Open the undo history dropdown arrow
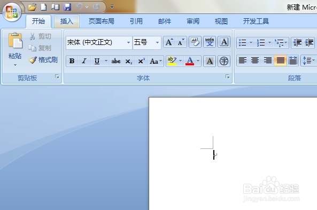Screen dimensions: 317x210 pyautogui.click(x=87, y=7)
